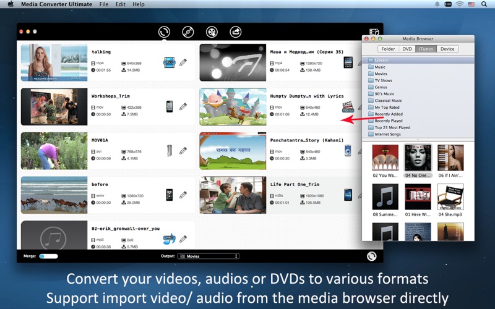Click the Wi-Fi status icon in menu bar
Screen dimensions: 495x309
point(460,4)
